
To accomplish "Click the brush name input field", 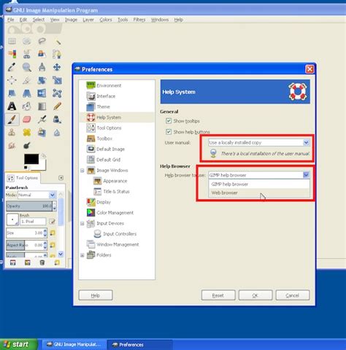I will click(34, 222).
